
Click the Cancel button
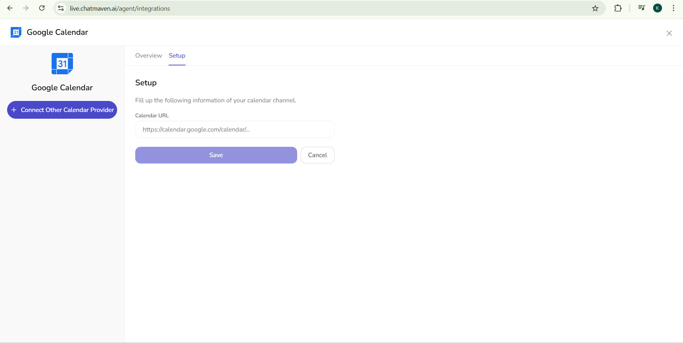click(317, 155)
